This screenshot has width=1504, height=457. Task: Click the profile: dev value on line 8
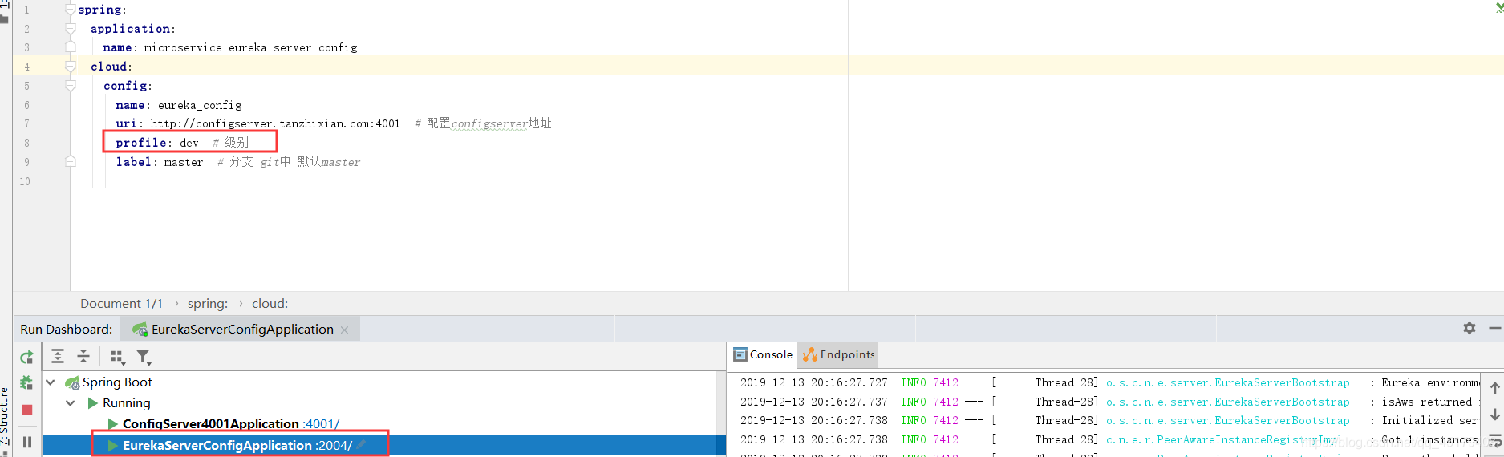[x=189, y=143]
